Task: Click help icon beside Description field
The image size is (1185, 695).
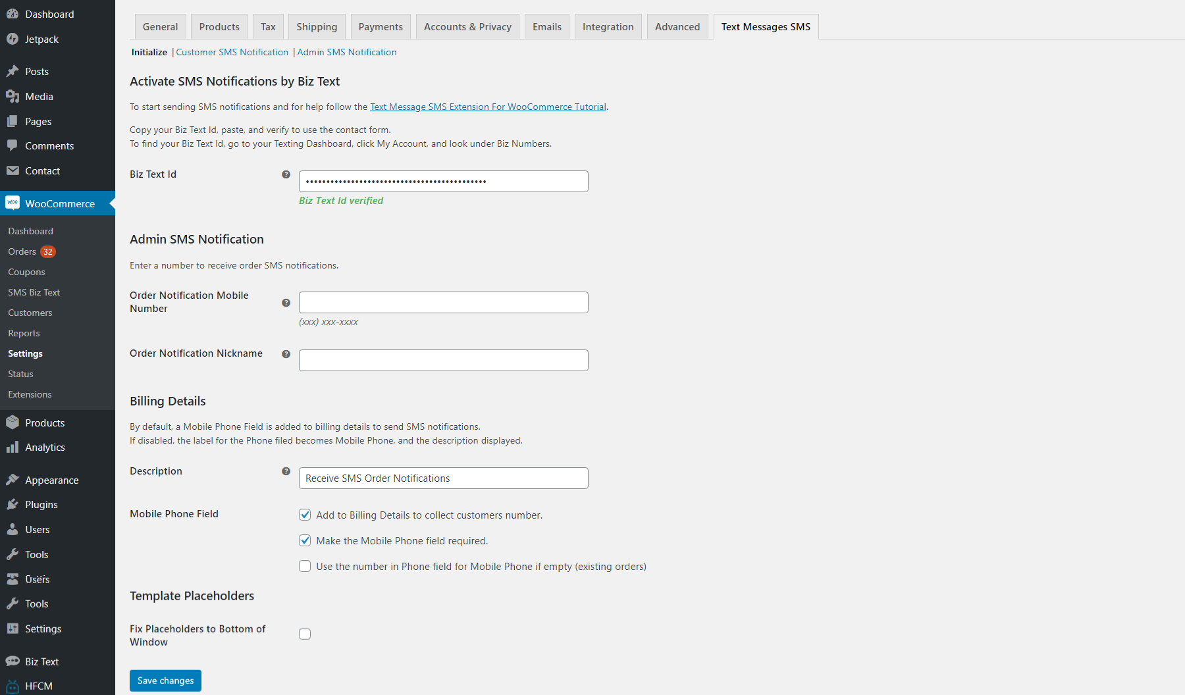Action: [286, 471]
